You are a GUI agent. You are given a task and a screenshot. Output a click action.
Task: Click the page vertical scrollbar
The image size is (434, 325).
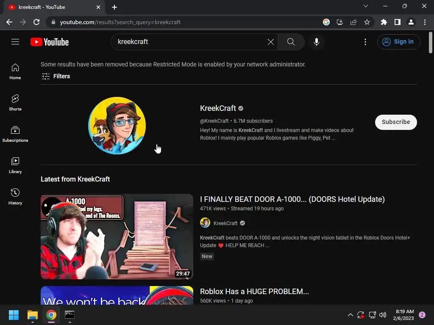[x=431, y=42]
